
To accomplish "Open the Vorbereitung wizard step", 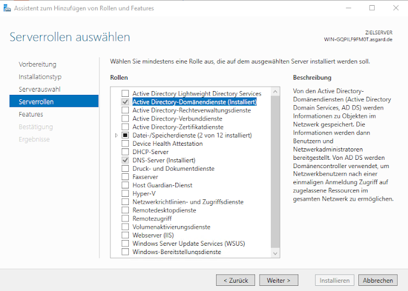I will [38, 64].
